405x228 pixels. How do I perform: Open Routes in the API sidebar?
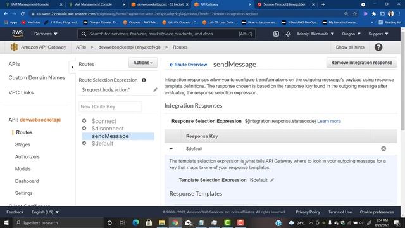coord(24,132)
